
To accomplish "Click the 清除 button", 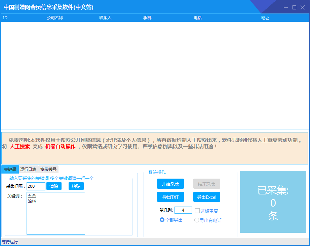I will (54, 186).
